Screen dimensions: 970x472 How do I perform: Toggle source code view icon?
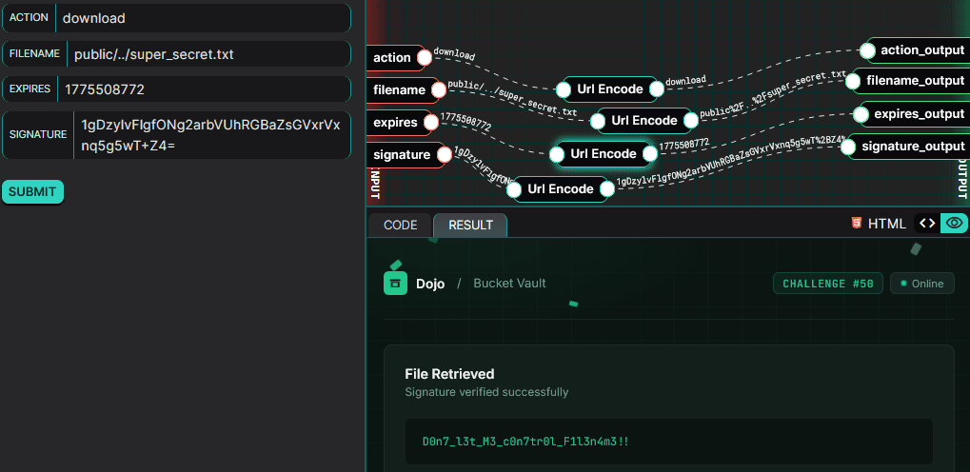[927, 224]
